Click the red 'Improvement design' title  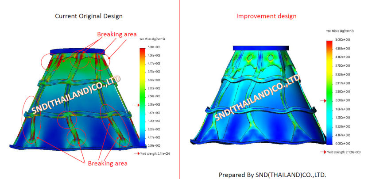pos(266,16)
